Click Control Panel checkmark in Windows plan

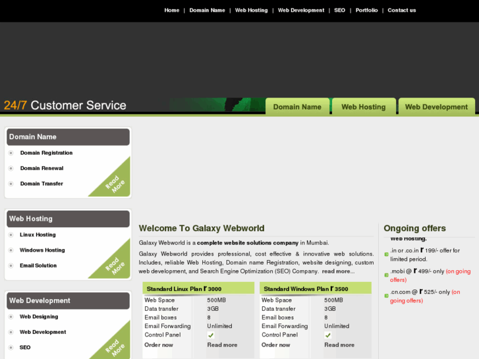pyautogui.click(x=327, y=335)
